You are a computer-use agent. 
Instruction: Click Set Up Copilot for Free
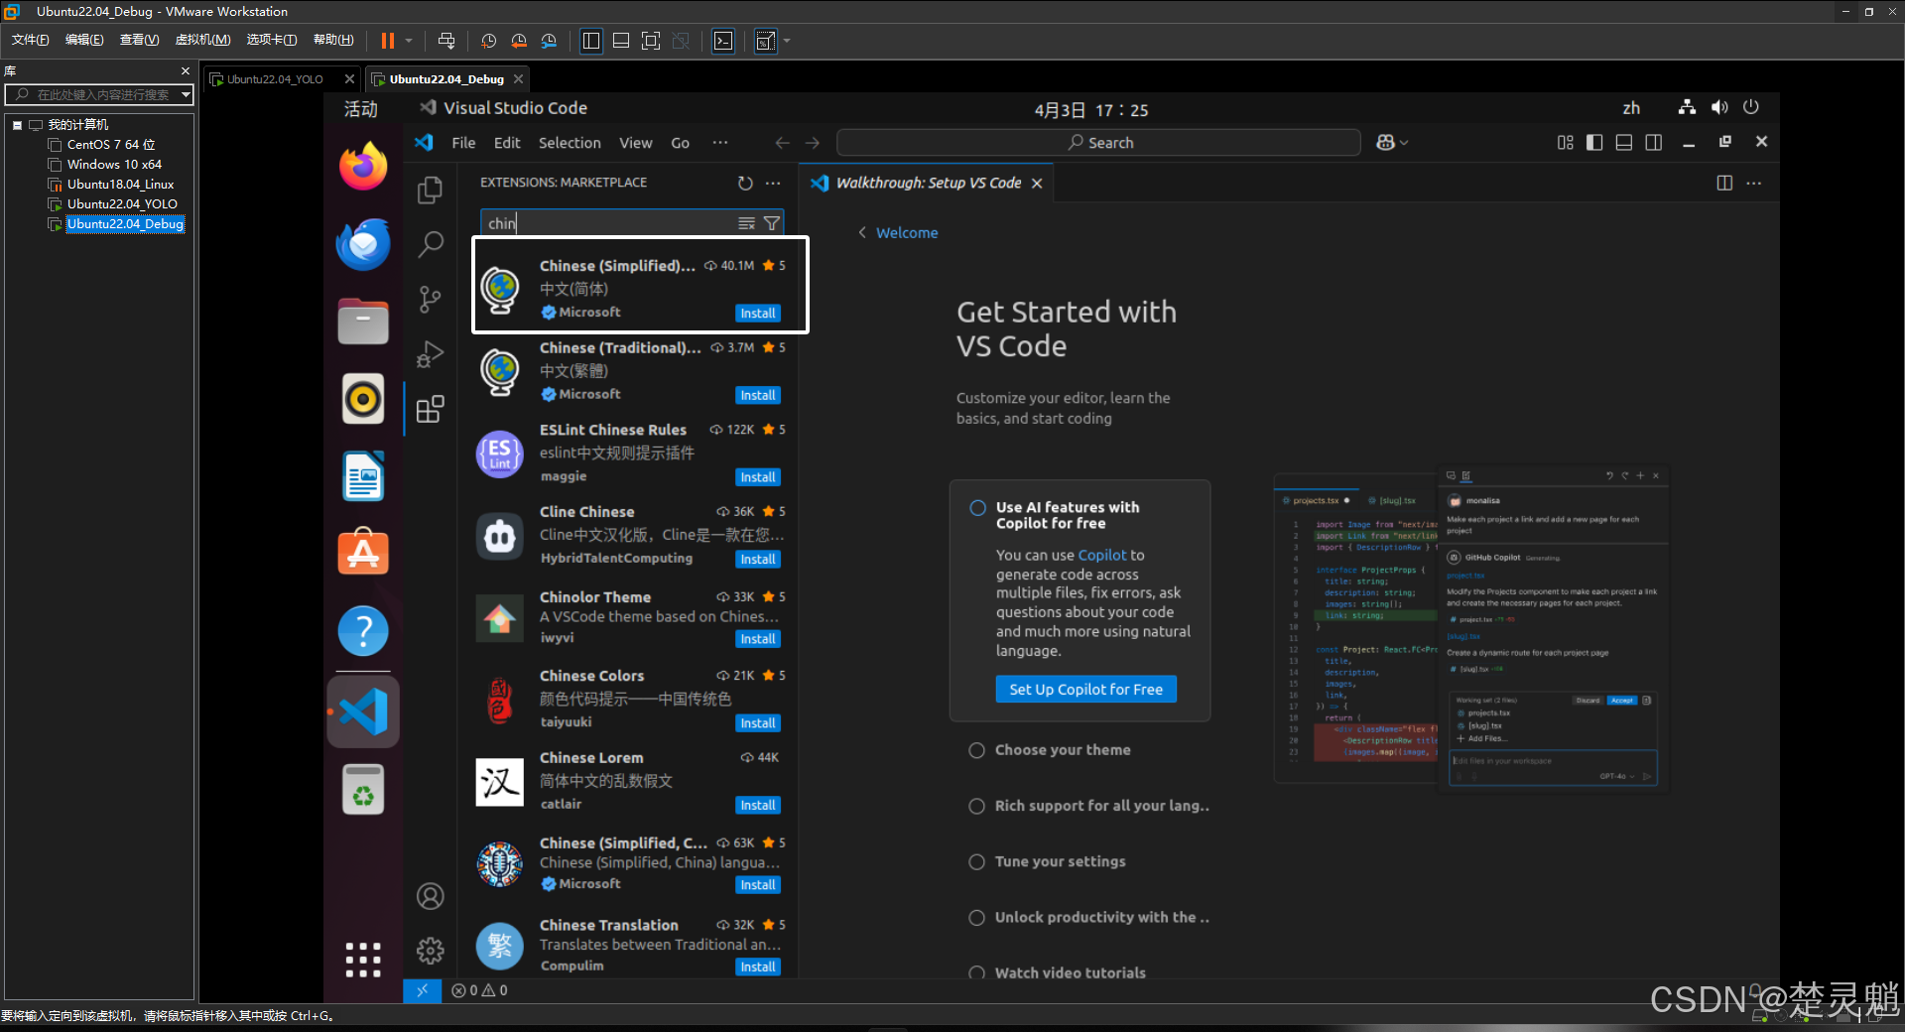point(1085,690)
